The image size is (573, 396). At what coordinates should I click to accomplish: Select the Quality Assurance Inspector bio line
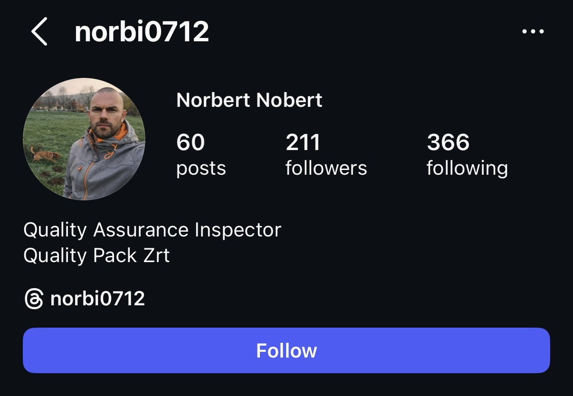(x=152, y=230)
